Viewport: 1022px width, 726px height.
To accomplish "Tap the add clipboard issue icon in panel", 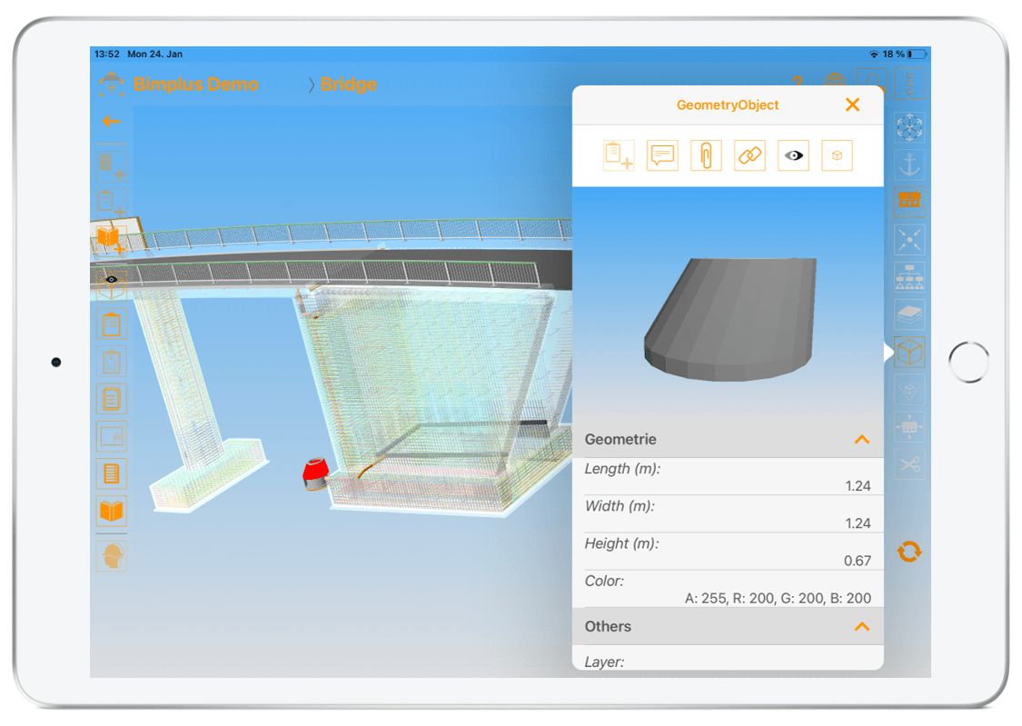I will coord(619,155).
